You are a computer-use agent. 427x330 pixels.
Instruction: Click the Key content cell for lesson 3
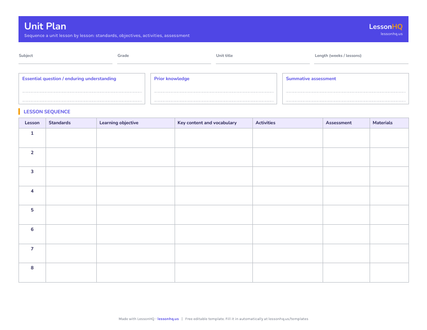pos(214,176)
